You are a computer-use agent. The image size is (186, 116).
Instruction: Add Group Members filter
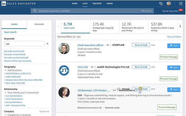13,102
